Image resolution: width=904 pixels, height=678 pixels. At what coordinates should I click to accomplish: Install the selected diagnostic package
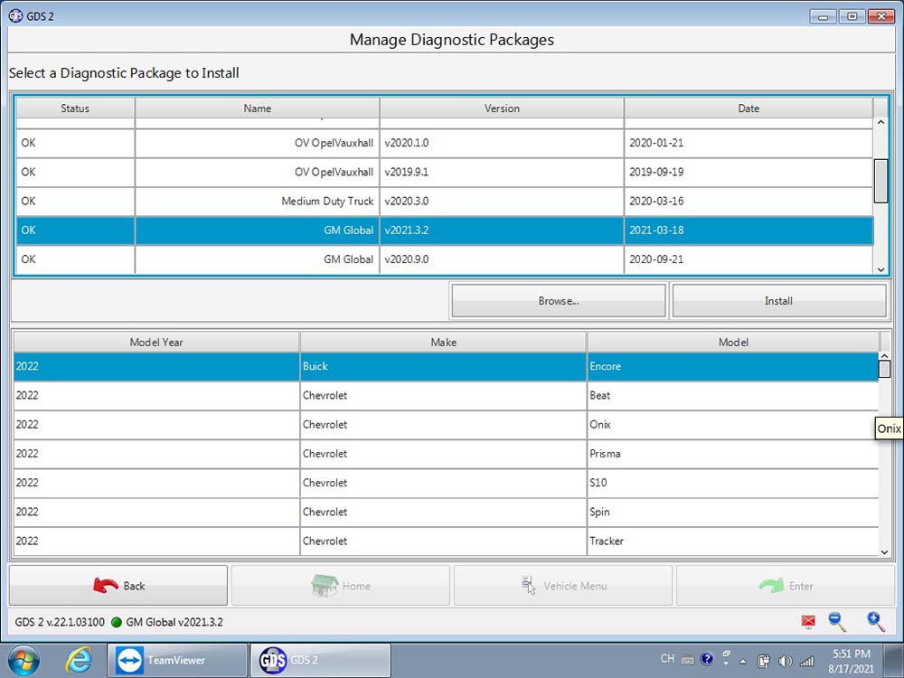tap(779, 300)
